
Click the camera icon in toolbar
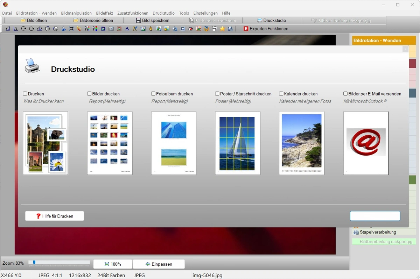[x=111, y=29]
